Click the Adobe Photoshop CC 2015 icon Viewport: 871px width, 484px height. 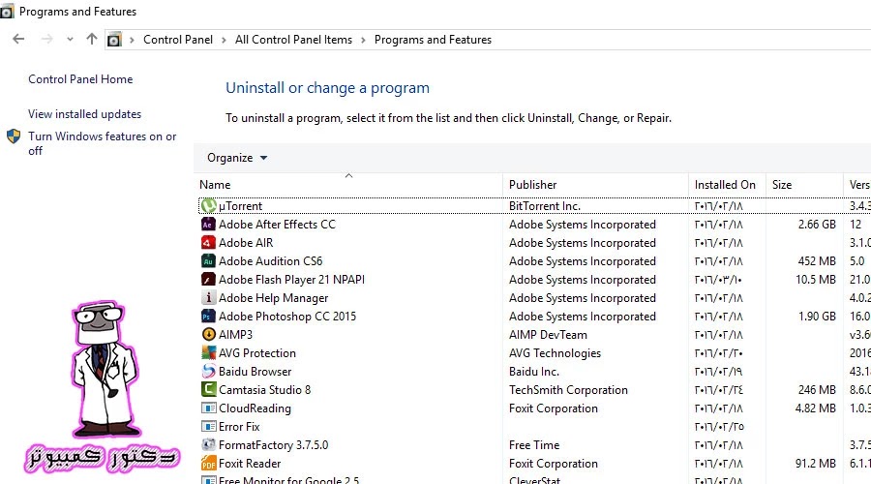[208, 316]
